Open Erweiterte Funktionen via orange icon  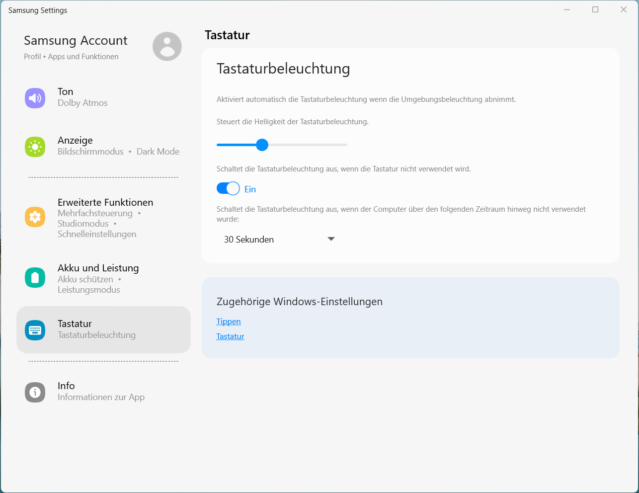[35, 217]
